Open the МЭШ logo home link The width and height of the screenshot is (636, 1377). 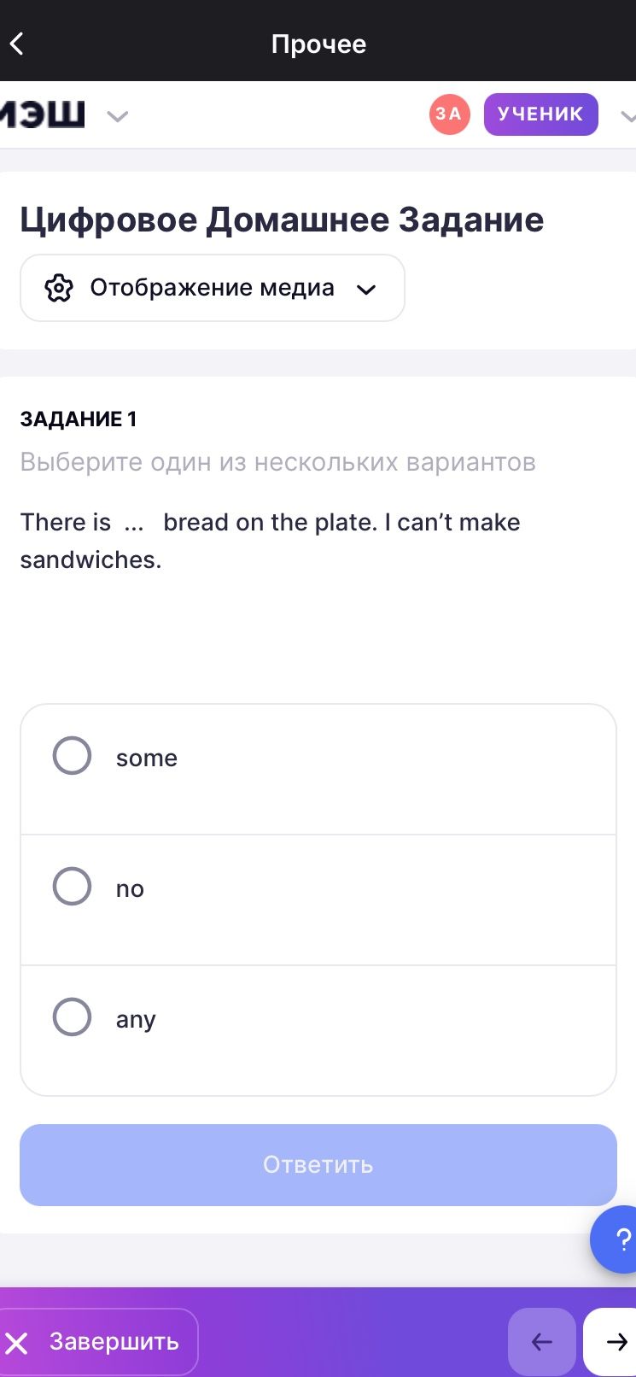(43, 114)
